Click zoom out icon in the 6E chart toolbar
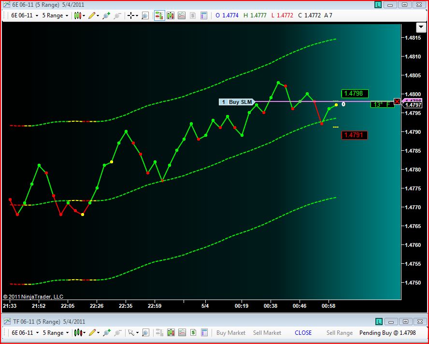This screenshot has height=344, width=429. pos(118,15)
